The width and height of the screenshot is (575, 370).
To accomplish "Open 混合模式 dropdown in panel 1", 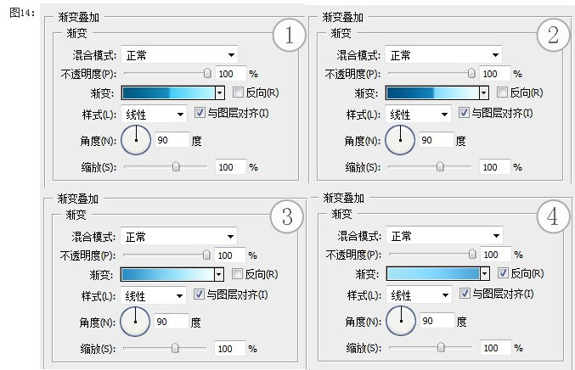I will point(179,54).
